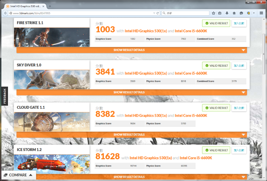Click the 加入比較 button for Fire Strike
Image resolution: width=267 pixels, height=181 pixels.
[x=239, y=23]
